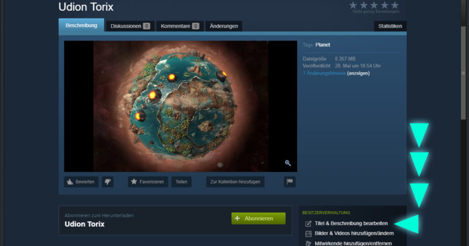469x246 pixels.
Task: Click the image icon beside Bilder & Videos
Action: [308, 233]
